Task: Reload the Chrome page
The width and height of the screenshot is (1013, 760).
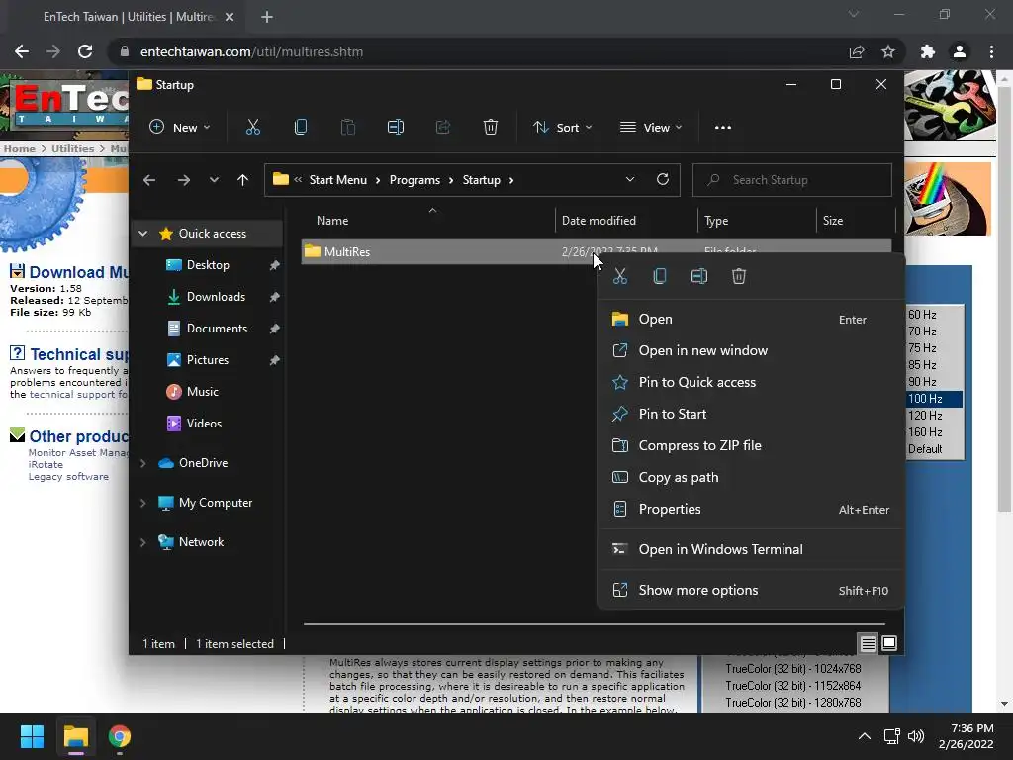Action: click(85, 51)
